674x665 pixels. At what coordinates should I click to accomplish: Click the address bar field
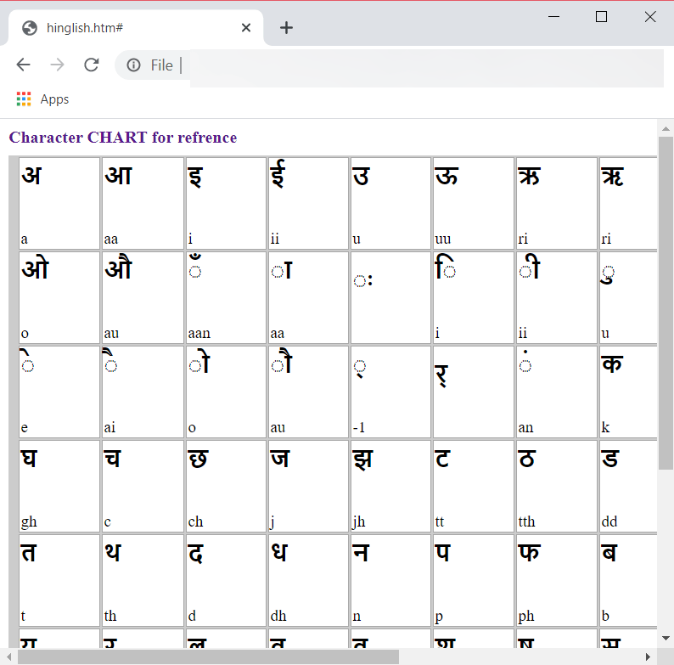pos(389,65)
